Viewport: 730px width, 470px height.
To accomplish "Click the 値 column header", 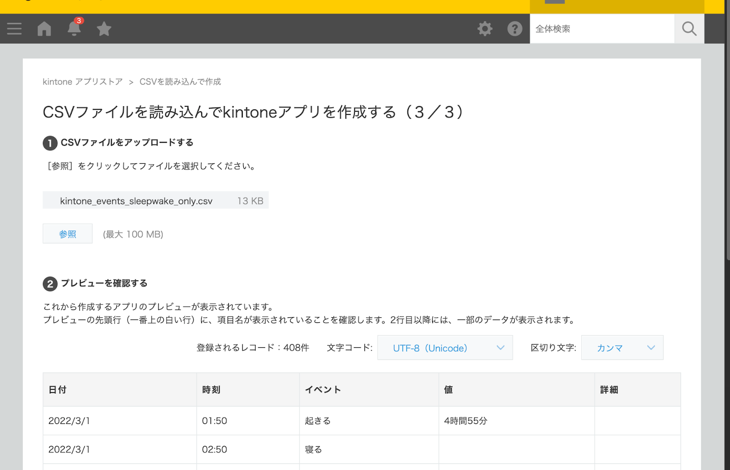I will click(x=516, y=390).
